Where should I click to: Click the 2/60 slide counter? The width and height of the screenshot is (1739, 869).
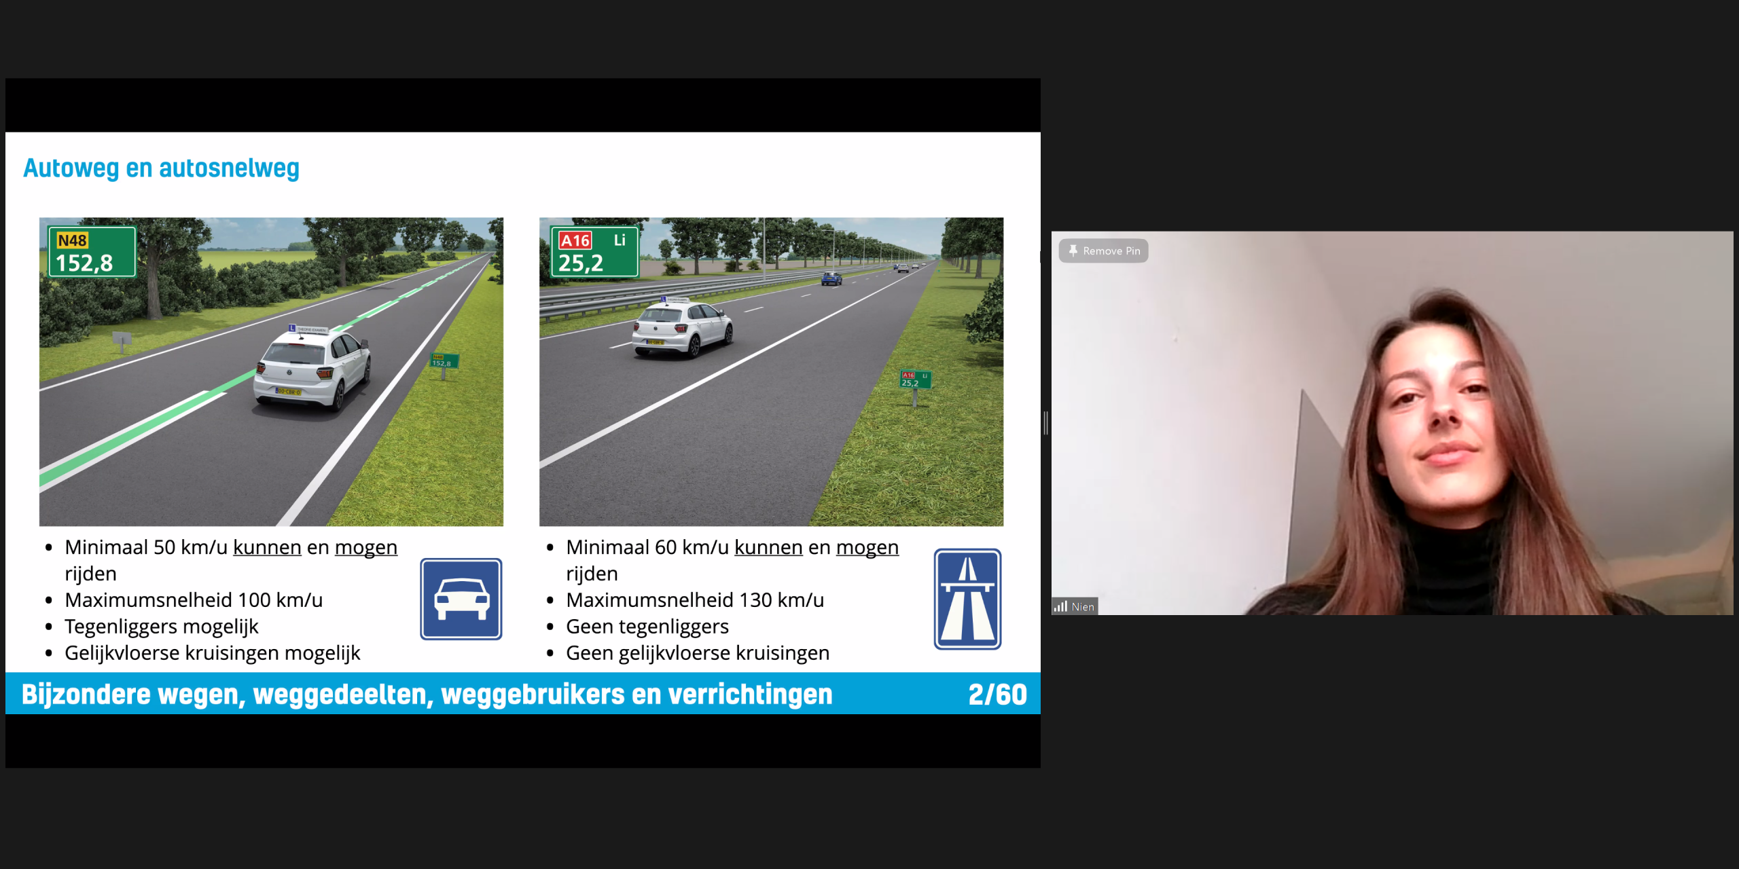[x=997, y=694]
